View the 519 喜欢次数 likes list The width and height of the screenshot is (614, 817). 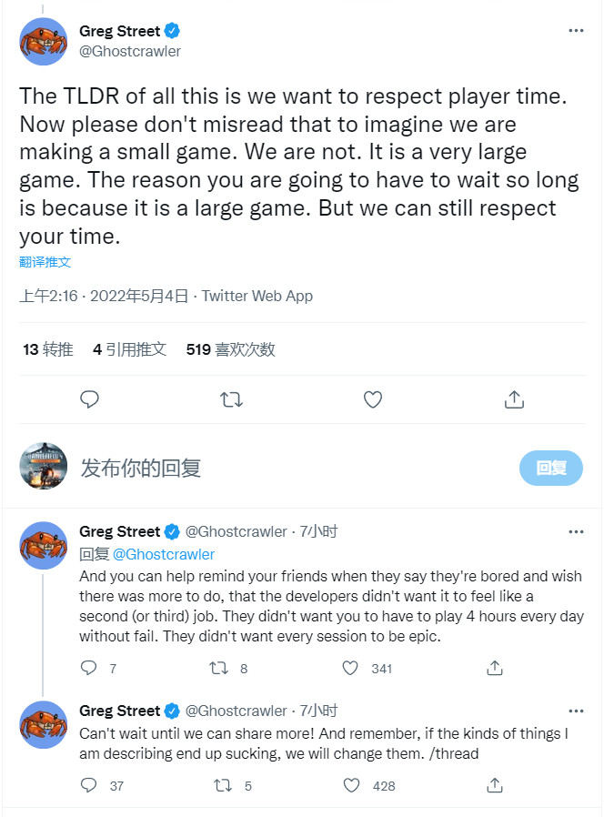(x=230, y=348)
